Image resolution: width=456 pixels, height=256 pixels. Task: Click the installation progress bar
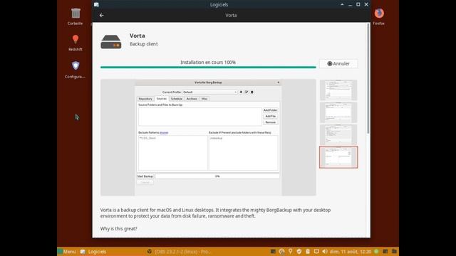[208, 67]
